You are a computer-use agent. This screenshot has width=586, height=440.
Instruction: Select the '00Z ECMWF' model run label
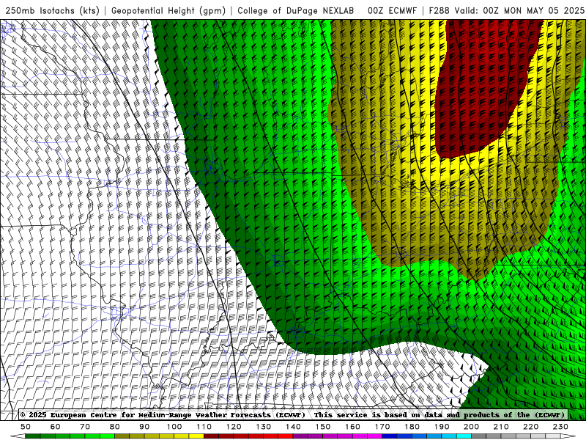pos(392,10)
